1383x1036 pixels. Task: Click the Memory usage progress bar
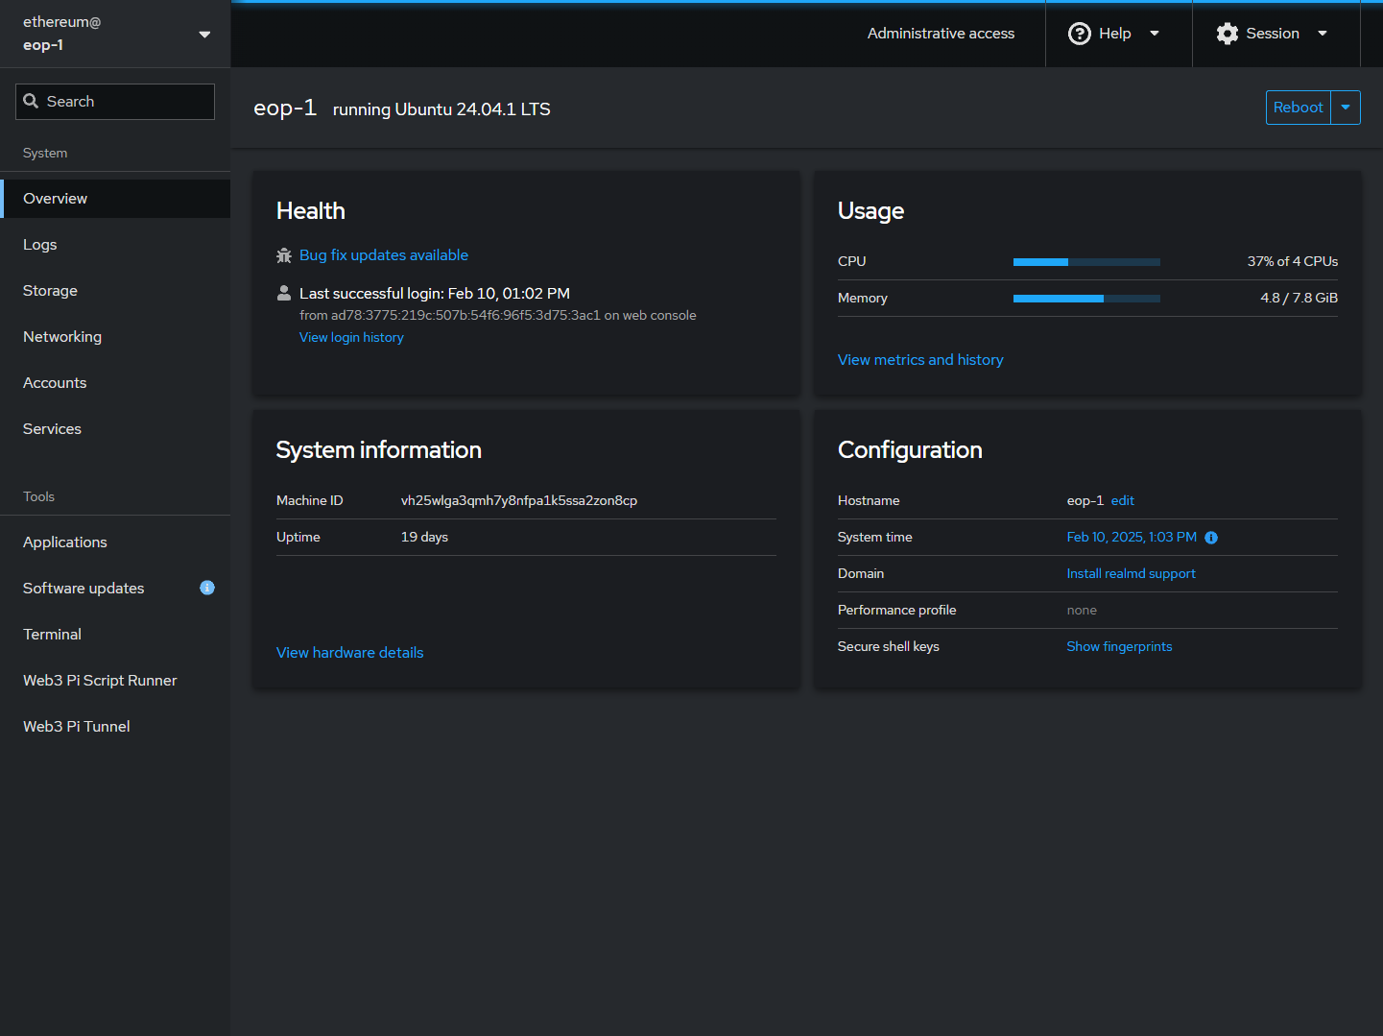pyautogui.click(x=1086, y=299)
